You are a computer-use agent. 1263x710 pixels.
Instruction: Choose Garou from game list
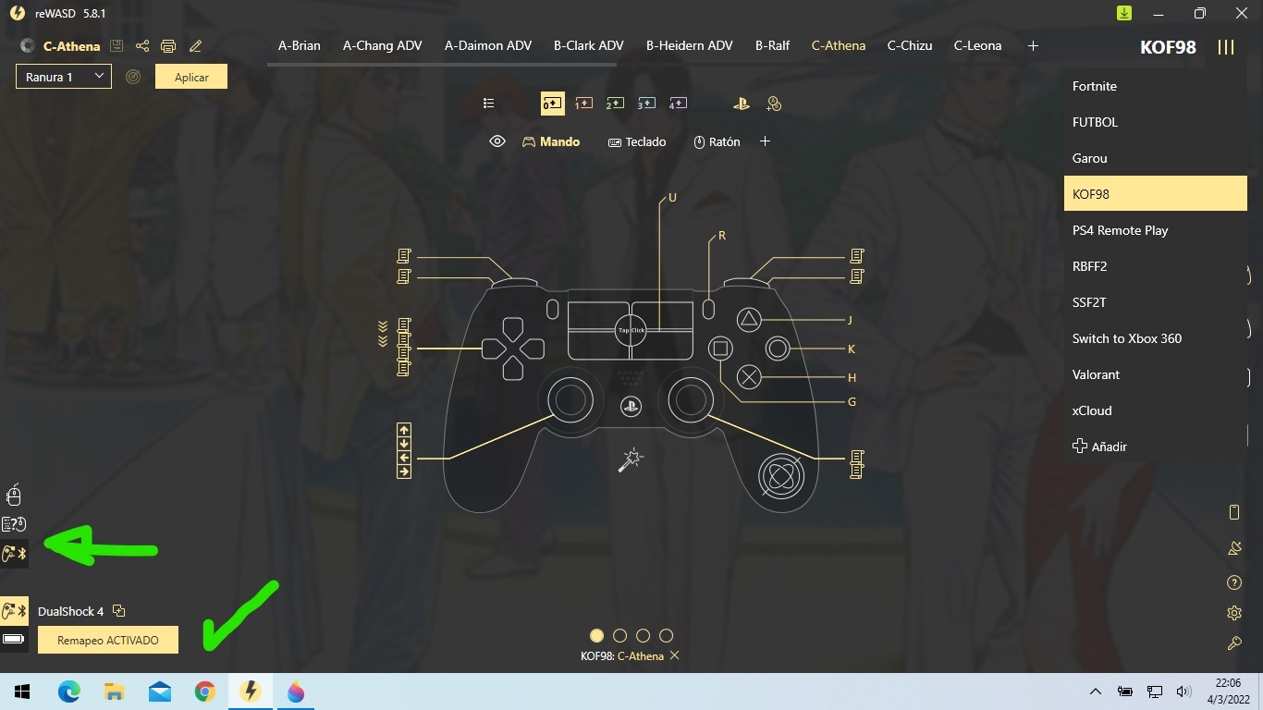point(1156,158)
